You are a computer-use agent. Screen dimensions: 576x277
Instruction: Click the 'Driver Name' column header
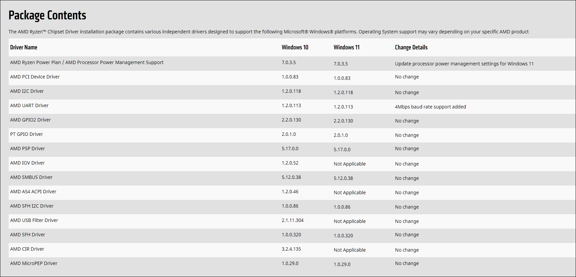(24, 47)
